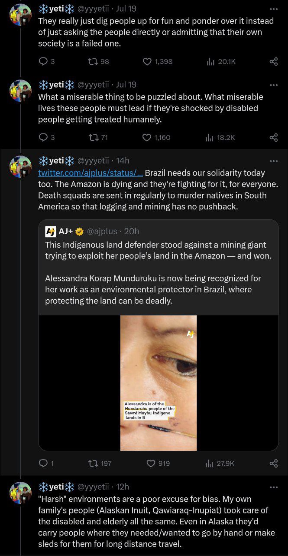The image size is (288, 556).
Task: Like the tweet with 1,160 likes
Action: click(147, 138)
